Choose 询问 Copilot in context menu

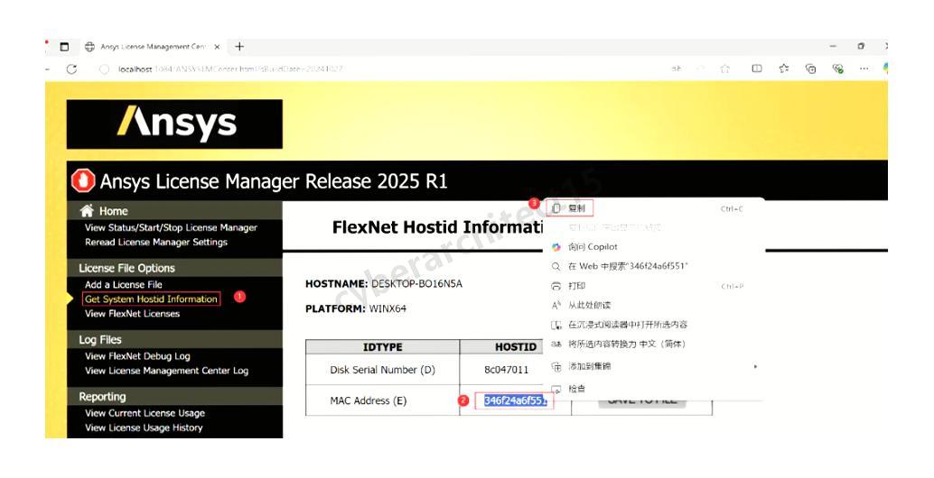pyautogui.click(x=592, y=246)
